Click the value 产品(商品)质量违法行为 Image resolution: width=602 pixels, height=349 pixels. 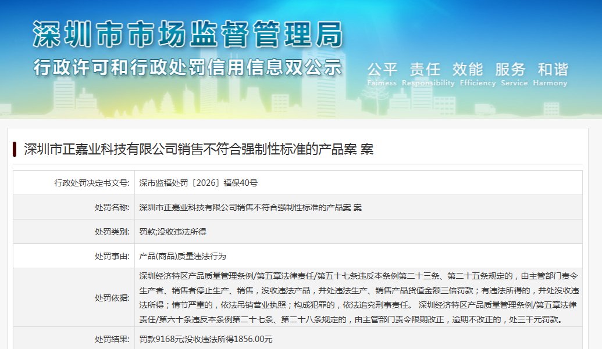(x=183, y=256)
